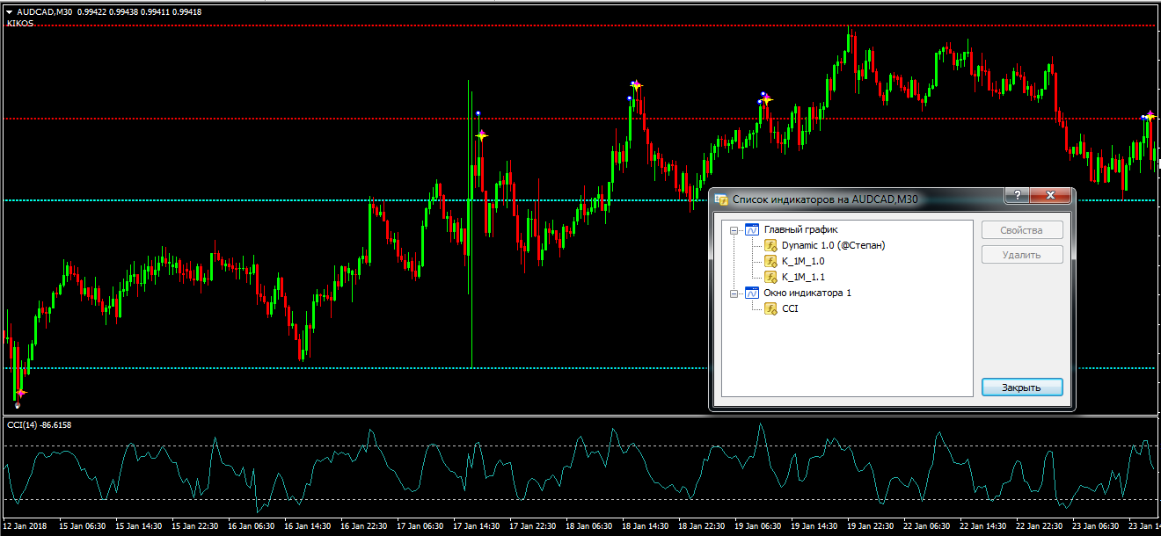Screen dimensions: 1161x536
Task: Click the CCI indicator function icon
Action: [770, 308]
